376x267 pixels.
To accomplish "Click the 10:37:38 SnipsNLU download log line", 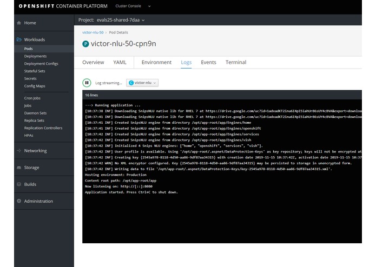I will pyautogui.click(x=223, y=111).
